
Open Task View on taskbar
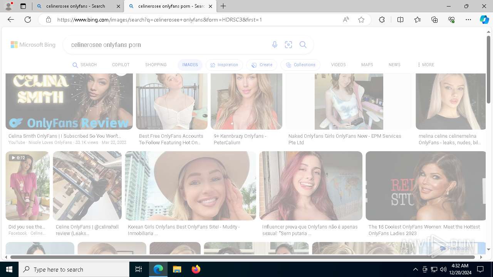pos(139,269)
